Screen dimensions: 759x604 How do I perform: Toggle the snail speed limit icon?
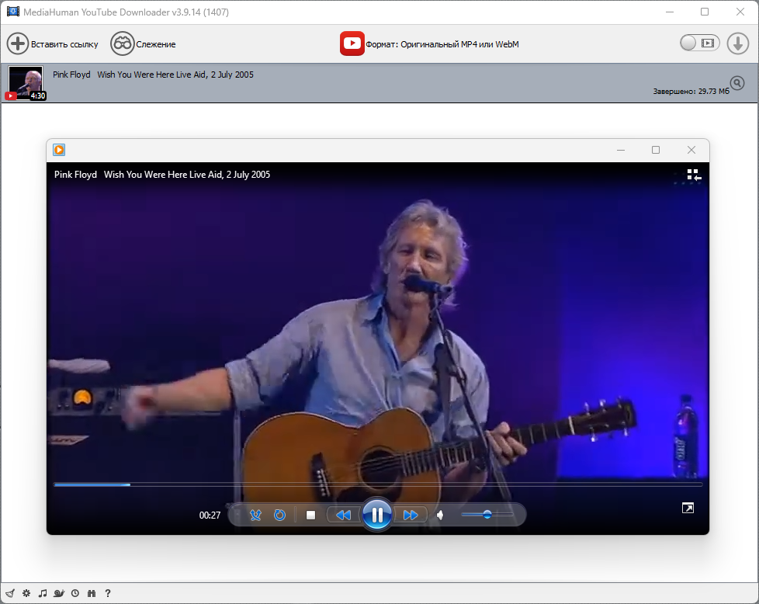(x=58, y=593)
